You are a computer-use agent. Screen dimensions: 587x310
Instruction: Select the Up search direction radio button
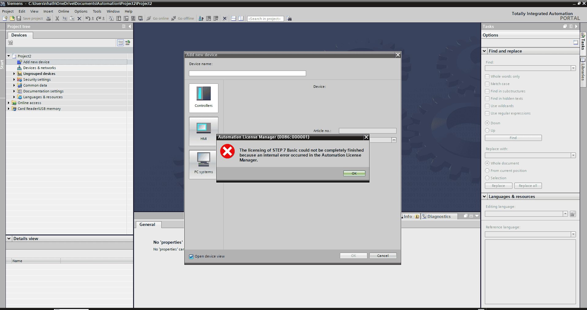click(x=487, y=130)
